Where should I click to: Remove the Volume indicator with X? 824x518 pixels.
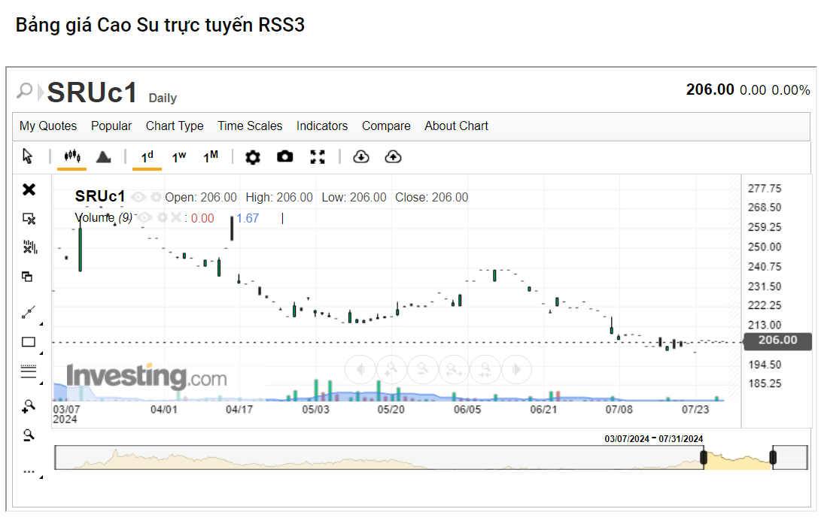[176, 217]
